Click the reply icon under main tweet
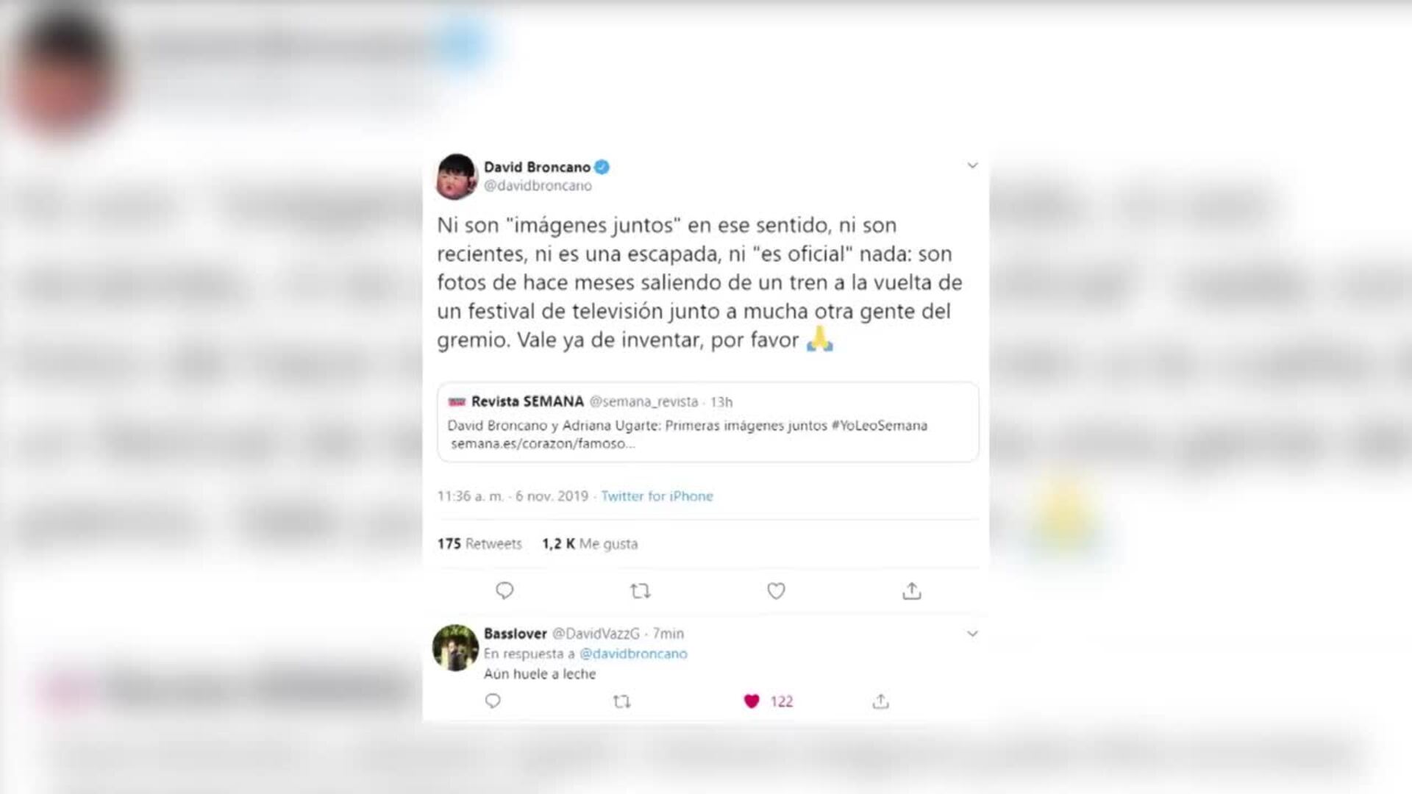This screenshot has height=794, width=1412. [x=504, y=590]
